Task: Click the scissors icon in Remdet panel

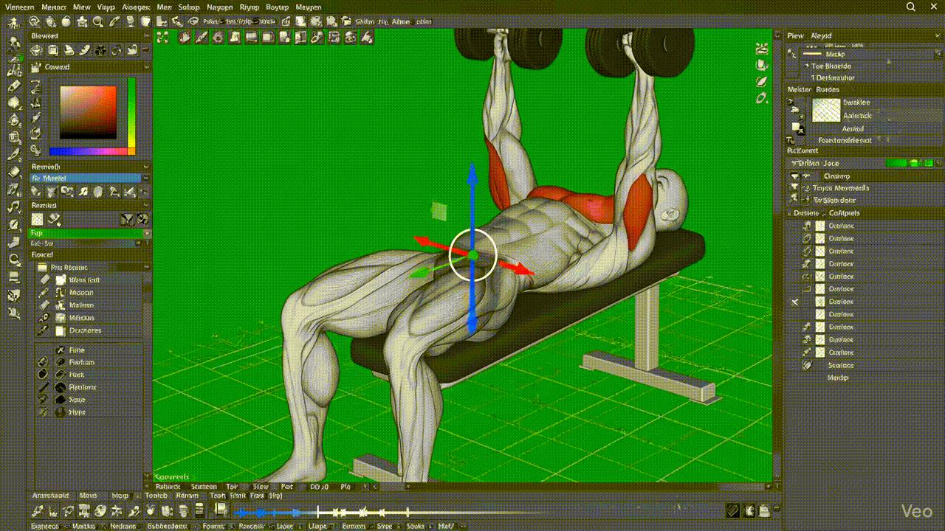Action: coord(126,219)
